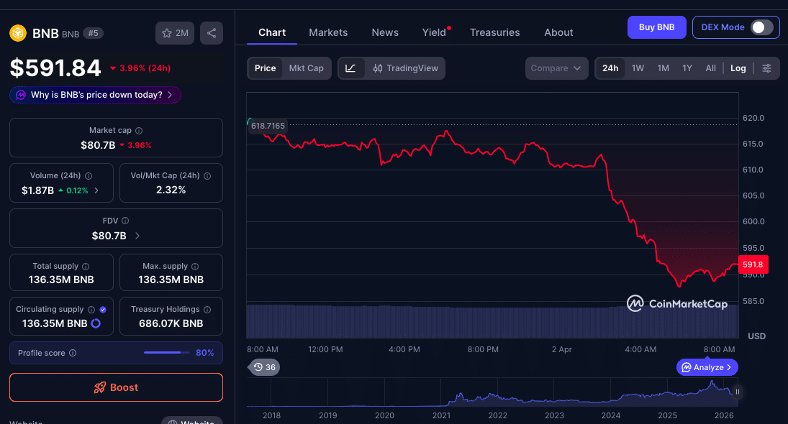Click the verified badge by Circulating supply

pos(103,310)
